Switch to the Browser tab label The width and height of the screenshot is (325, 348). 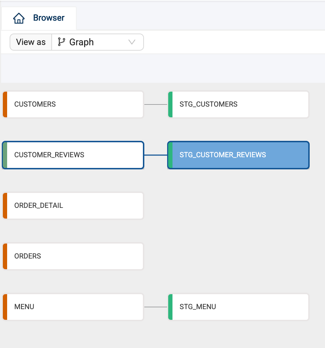(x=48, y=18)
